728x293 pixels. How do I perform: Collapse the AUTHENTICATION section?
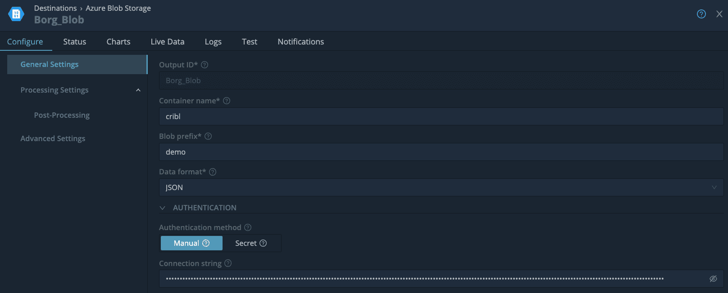click(x=163, y=208)
